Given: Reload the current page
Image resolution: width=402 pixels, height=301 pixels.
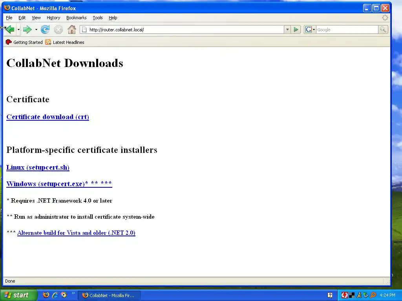Looking at the screenshot, I should (x=45, y=30).
